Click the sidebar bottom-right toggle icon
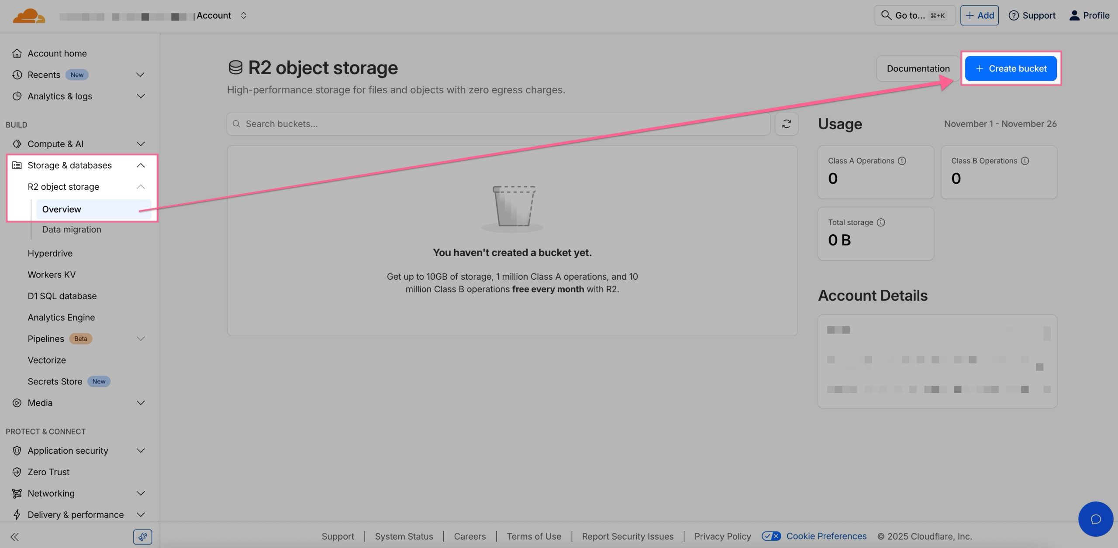Screen dimensions: 1118x548 pyautogui.click(x=142, y=537)
